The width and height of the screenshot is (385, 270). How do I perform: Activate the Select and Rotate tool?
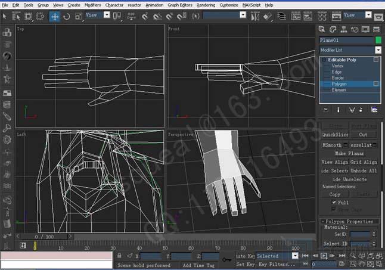(67, 17)
